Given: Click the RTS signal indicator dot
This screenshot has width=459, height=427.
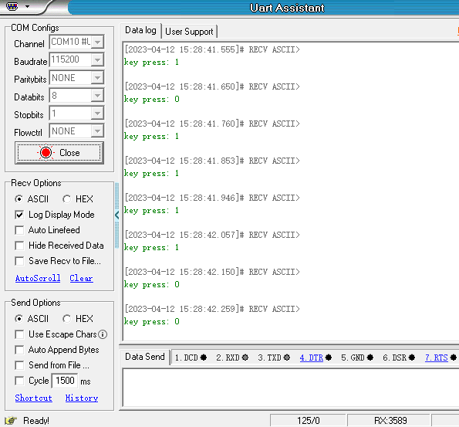Looking at the screenshot, I should click(x=454, y=358).
